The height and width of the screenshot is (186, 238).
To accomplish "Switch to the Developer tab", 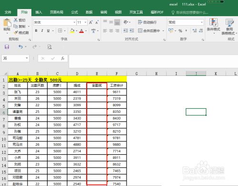I will click(x=136, y=12).
